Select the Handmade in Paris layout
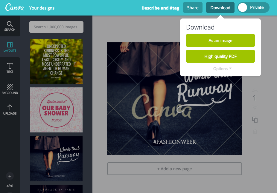This screenshot has height=193, width=277. coord(56,189)
